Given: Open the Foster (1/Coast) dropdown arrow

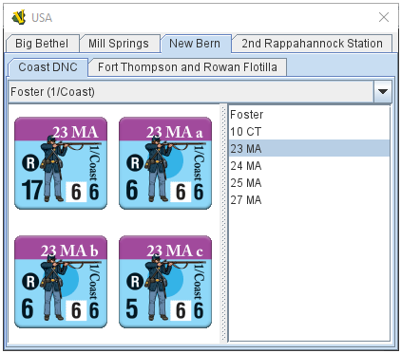Looking at the screenshot, I should pyautogui.click(x=383, y=92).
